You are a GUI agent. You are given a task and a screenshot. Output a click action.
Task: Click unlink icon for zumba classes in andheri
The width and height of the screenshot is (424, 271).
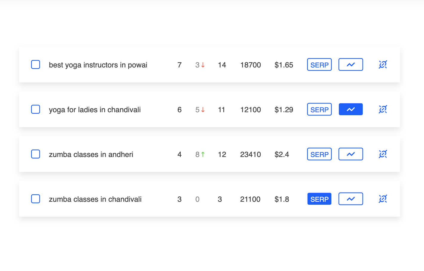383,154
